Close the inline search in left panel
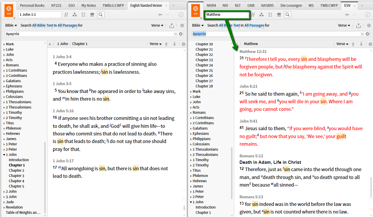373x217 pixels. 182,25
